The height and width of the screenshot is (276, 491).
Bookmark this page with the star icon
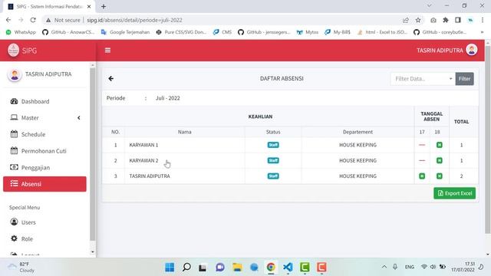tap(418, 20)
